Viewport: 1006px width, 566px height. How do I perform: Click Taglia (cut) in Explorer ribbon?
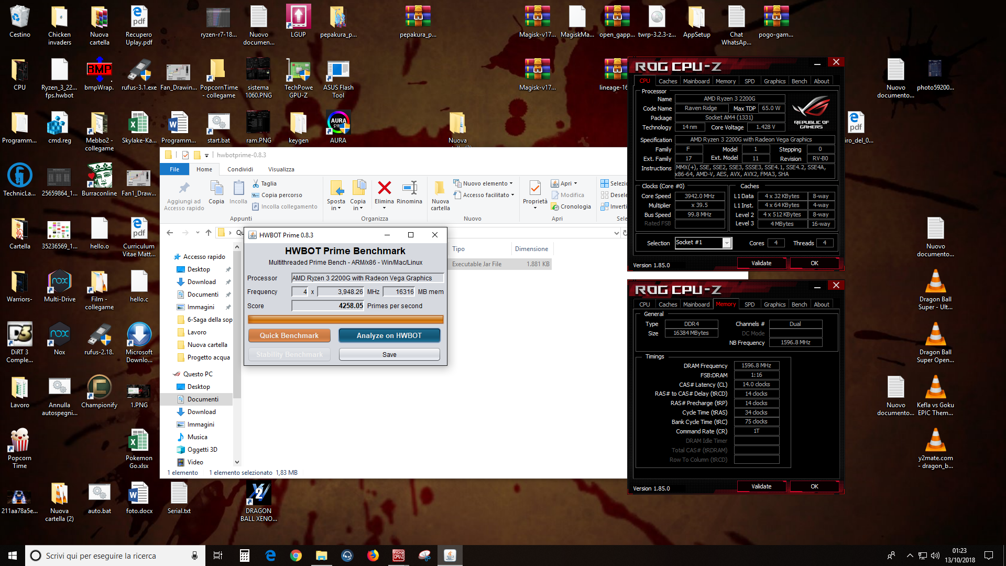pyautogui.click(x=265, y=183)
